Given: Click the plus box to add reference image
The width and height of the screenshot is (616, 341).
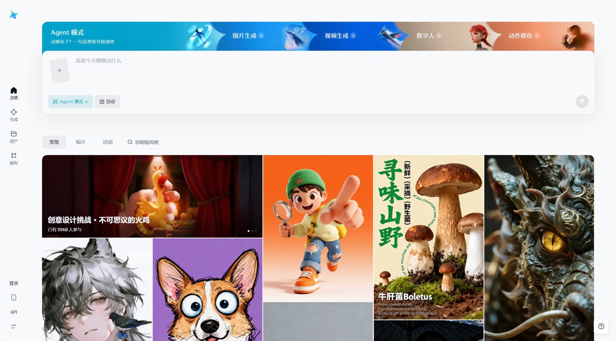Looking at the screenshot, I should [x=60, y=70].
